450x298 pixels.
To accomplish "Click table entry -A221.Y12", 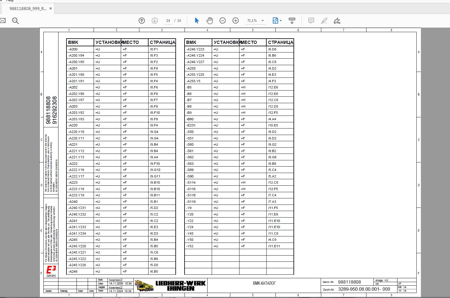I will click(x=76, y=151).
